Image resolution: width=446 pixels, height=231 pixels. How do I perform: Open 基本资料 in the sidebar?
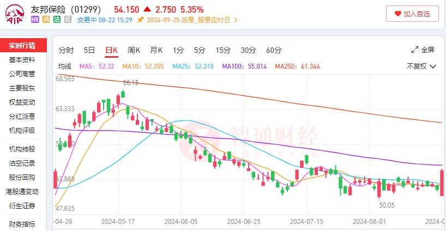[x=22, y=60]
